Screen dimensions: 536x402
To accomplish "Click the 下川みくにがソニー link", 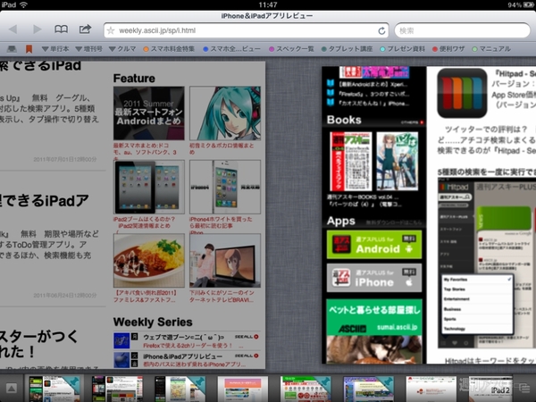I will 222,297.
